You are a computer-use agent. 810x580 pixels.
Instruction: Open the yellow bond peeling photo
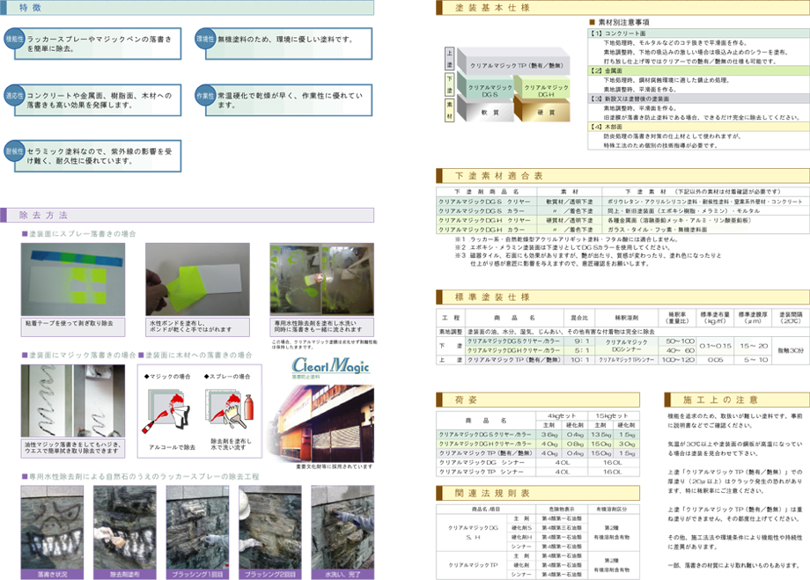click(197, 279)
